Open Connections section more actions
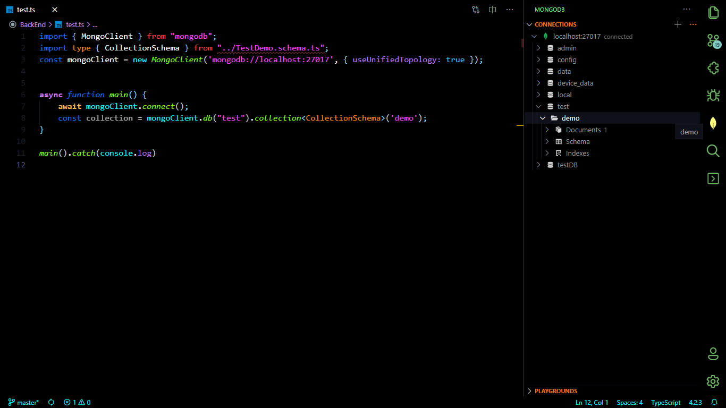726x408 pixels. [x=693, y=24]
